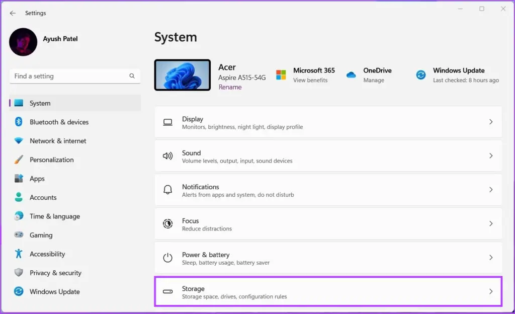Expand the Power & battery chevron

(491, 258)
